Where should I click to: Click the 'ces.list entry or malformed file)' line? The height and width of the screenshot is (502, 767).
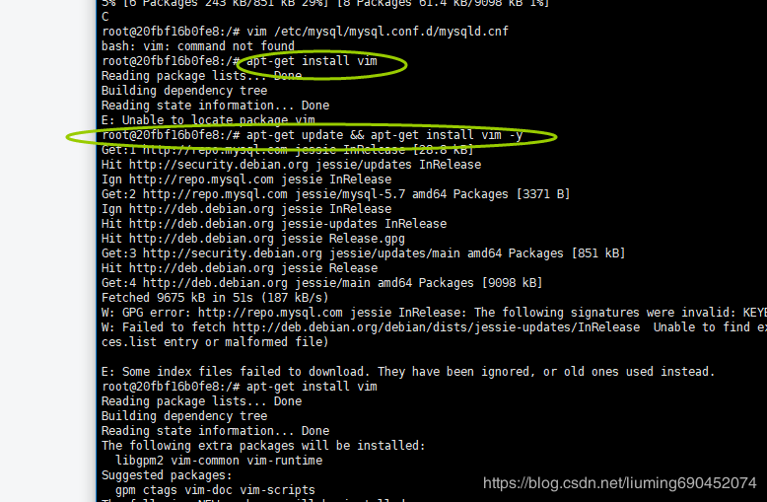tap(215, 342)
